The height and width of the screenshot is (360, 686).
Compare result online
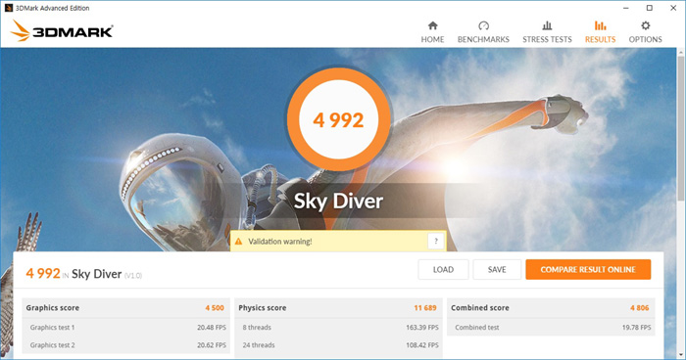click(x=588, y=270)
